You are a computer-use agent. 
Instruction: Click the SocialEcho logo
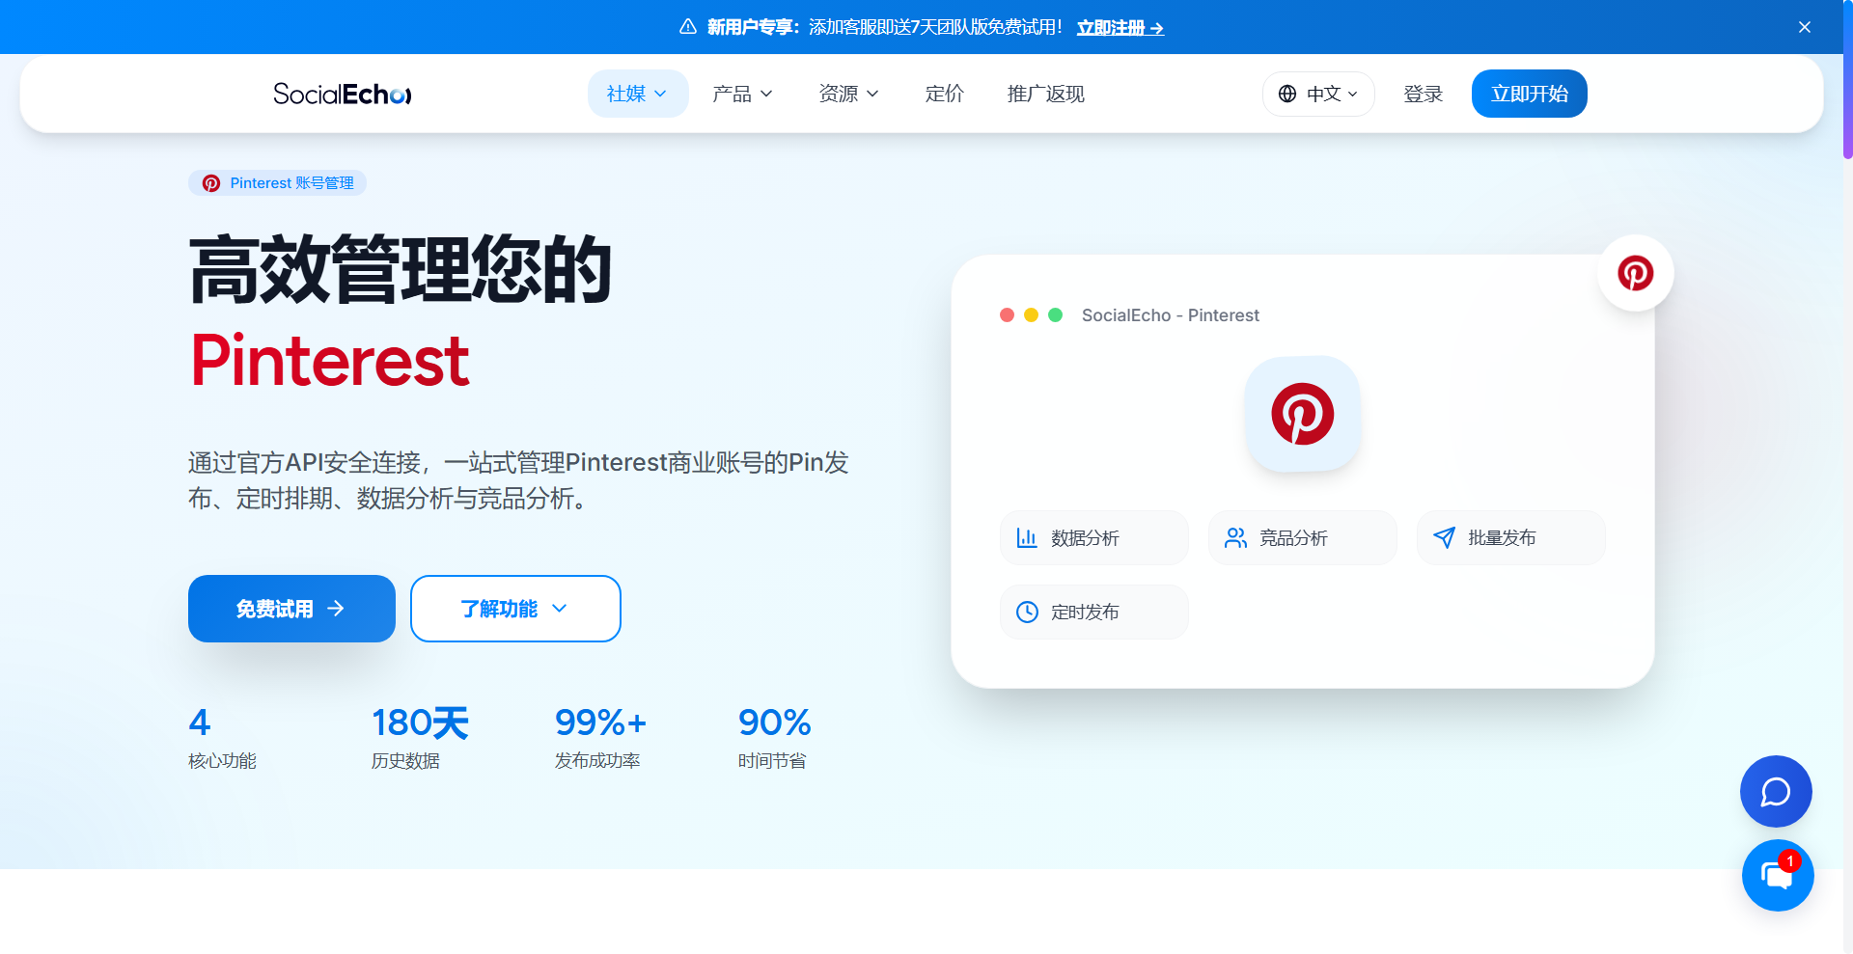click(x=343, y=94)
